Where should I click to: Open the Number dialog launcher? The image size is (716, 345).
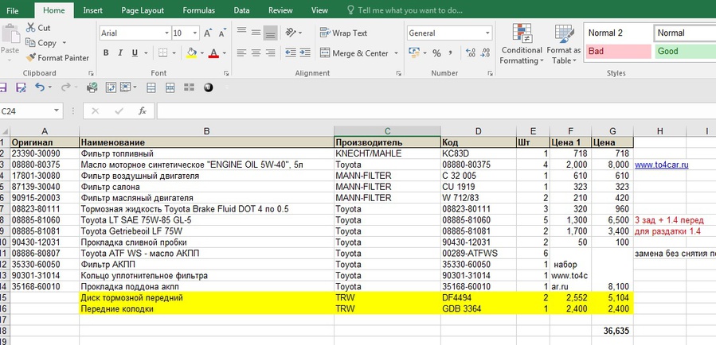pyautogui.click(x=490, y=73)
